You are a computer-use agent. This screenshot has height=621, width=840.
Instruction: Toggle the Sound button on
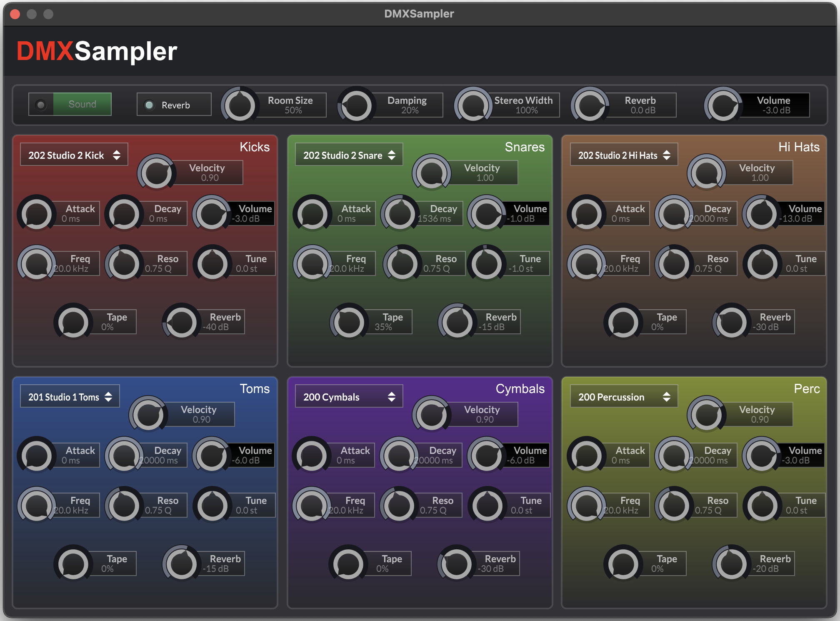coord(70,104)
